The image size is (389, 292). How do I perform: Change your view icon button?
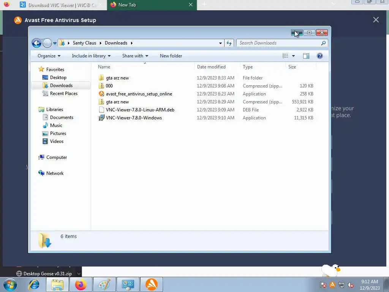(x=285, y=56)
